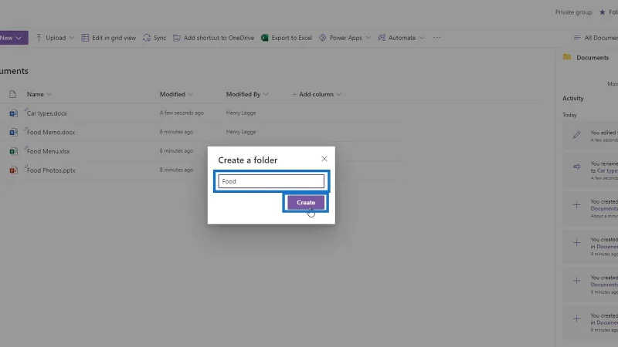Click the Documents folder icon in details pane

coord(567,57)
